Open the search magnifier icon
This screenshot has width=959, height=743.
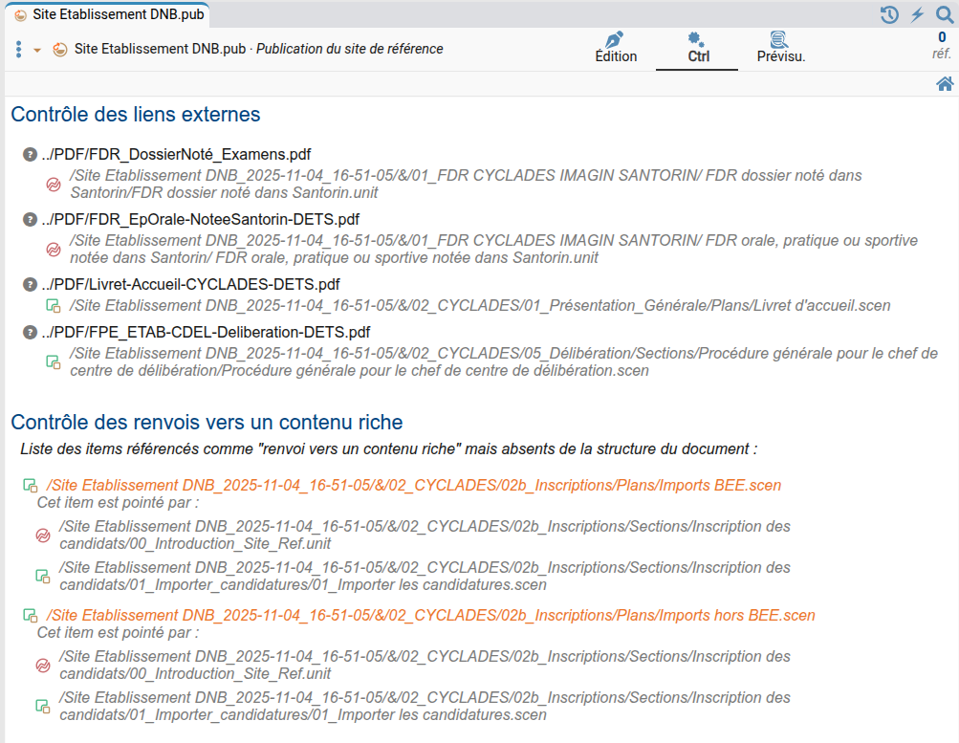pos(944,14)
